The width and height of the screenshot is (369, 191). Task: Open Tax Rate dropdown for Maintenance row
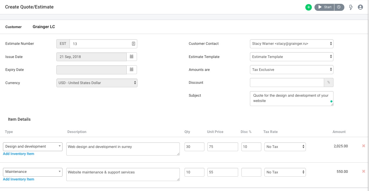285,172
